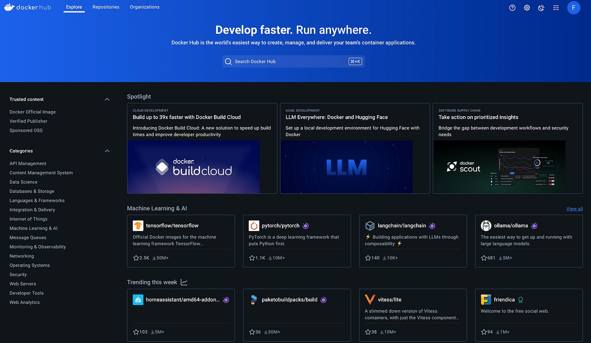Open the apps grid icon

[556, 8]
